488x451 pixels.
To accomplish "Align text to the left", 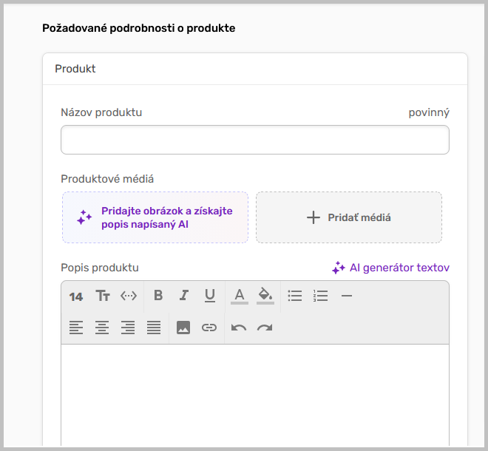I will coord(76,328).
